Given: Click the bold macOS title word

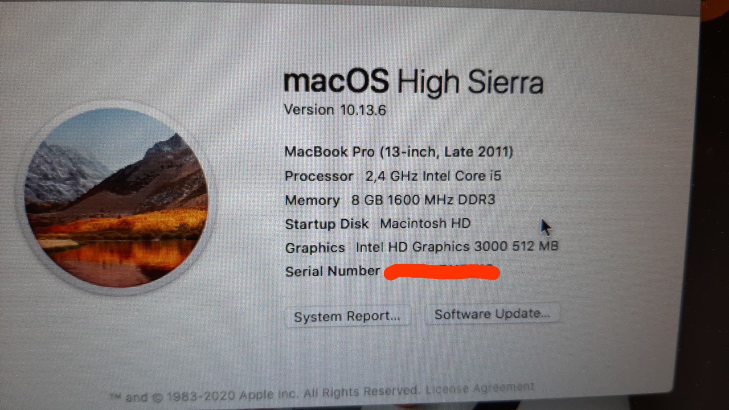Looking at the screenshot, I should (x=336, y=81).
